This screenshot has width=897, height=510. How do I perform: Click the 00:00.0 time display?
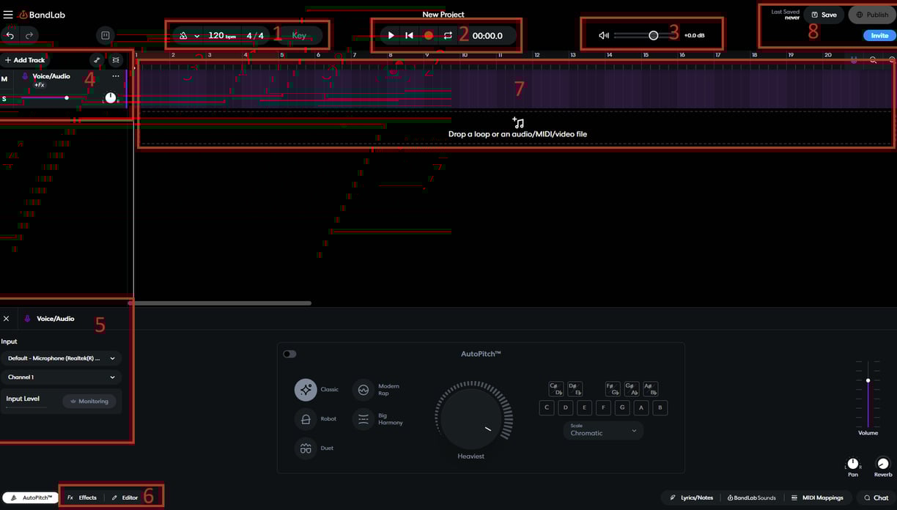coord(487,35)
